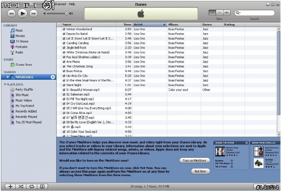Uncheck the Jingle Bell Rock song

coord(64,48)
